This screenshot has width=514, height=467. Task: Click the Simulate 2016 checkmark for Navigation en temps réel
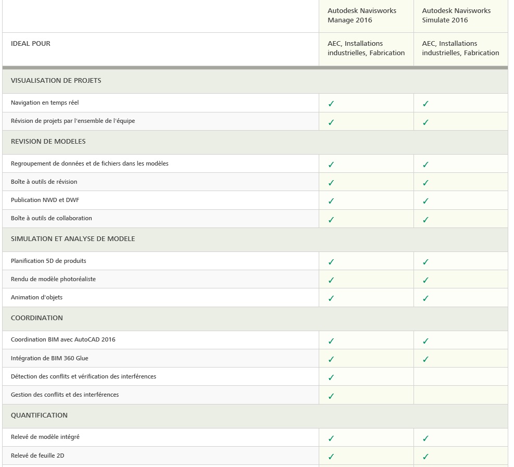tap(425, 104)
